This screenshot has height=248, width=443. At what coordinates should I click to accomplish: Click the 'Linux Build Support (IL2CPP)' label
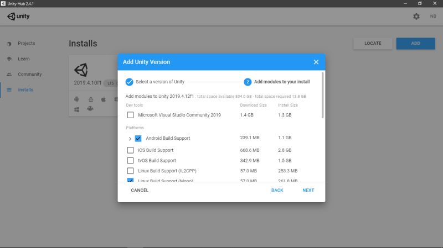click(x=167, y=171)
